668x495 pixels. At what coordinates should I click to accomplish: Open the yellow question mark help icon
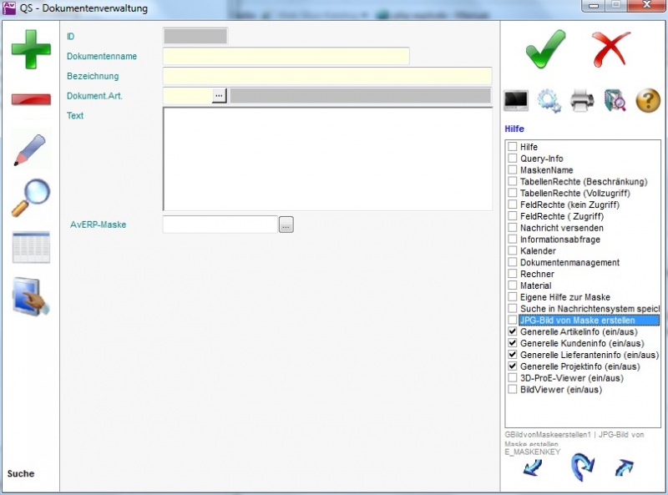pos(648,100)
